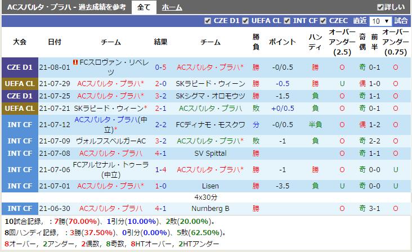Click the ACスパルタ・プラハ - 過去成績を参考 title
412x252 pixels.
(66, 7)
